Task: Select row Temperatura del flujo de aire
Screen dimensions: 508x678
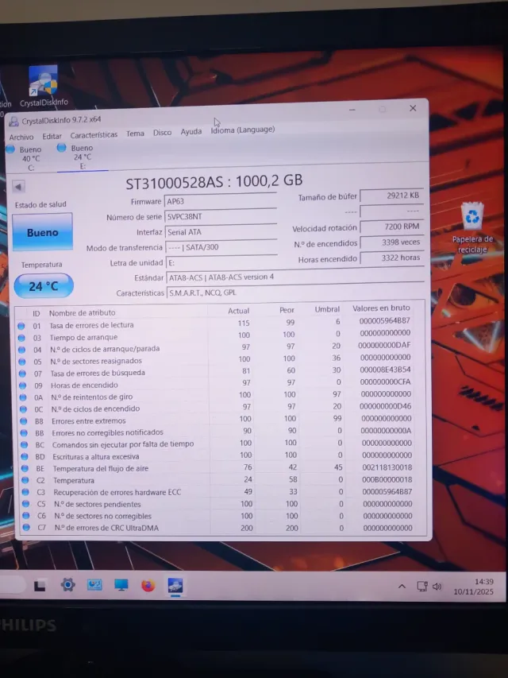Action: 223,468
